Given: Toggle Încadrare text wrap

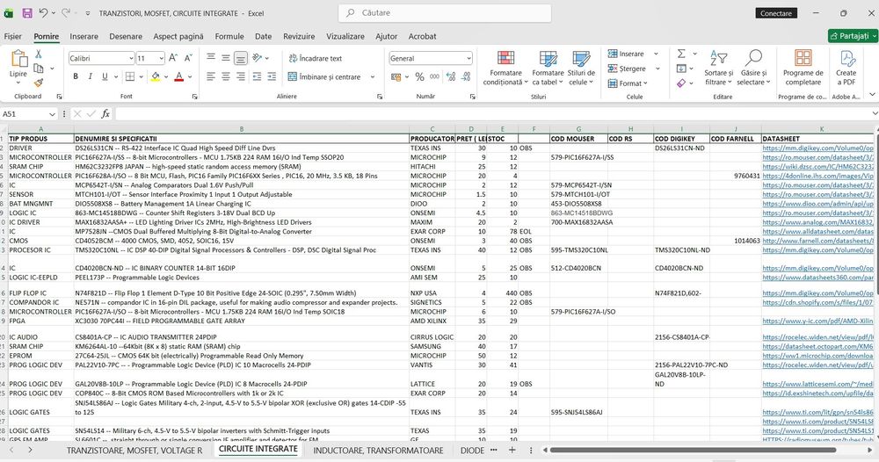Looking at the screenshot, I should pos(315,58).
